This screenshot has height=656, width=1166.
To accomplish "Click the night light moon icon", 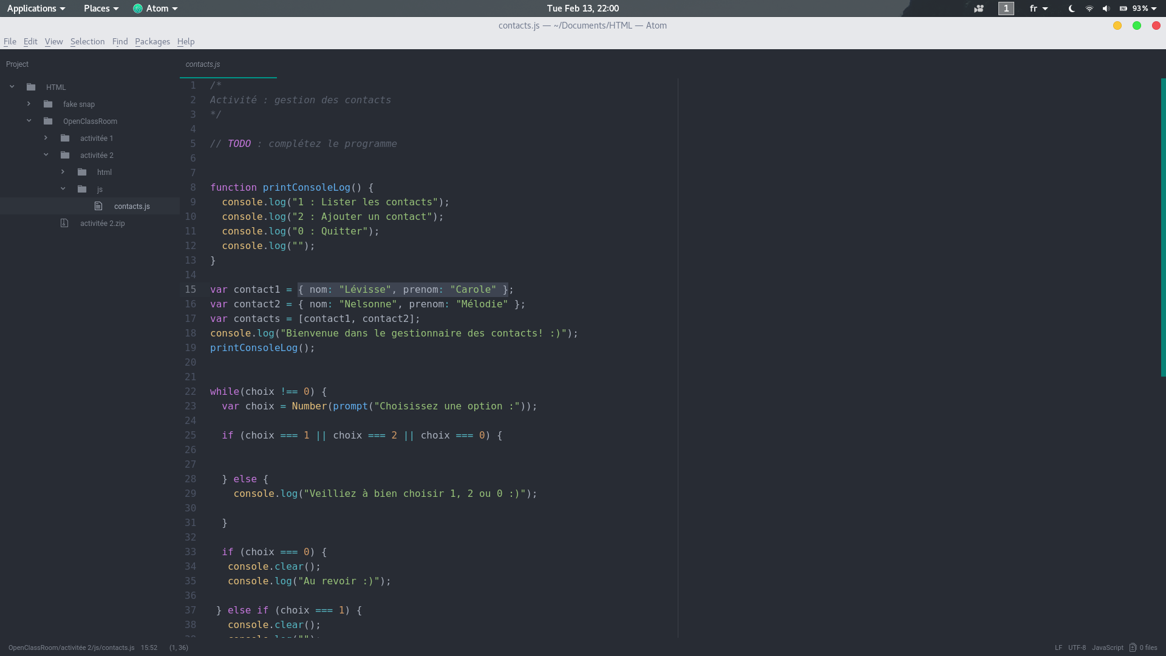I will coord(1072,9).
